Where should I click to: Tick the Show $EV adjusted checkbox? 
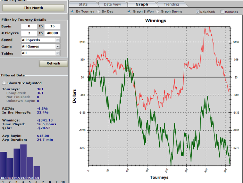(x=4, y=83)
